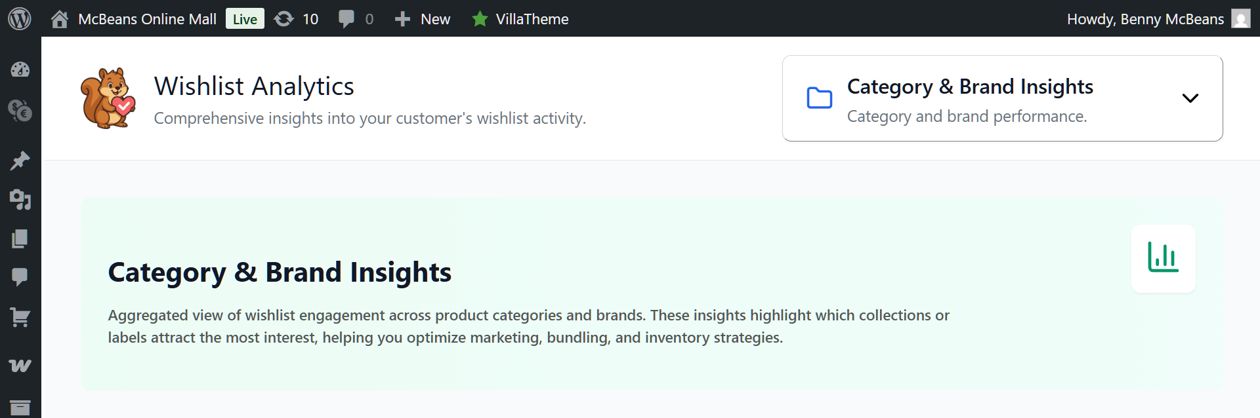Open WooCommerce cart icon in sidebar
The height and width of the screenshot is (418, 1260).
20,318
